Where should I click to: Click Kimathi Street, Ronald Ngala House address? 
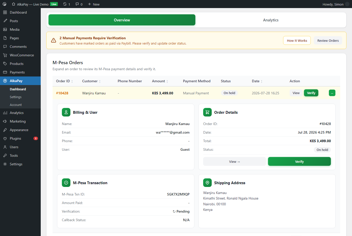click(x=231, y=198)
